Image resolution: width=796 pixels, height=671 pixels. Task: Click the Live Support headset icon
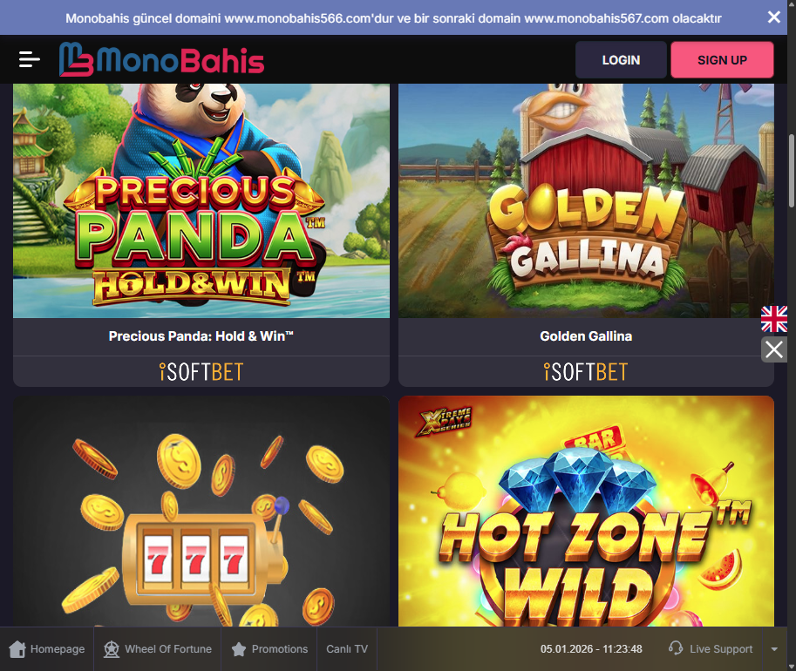click(x=676, y=648)
